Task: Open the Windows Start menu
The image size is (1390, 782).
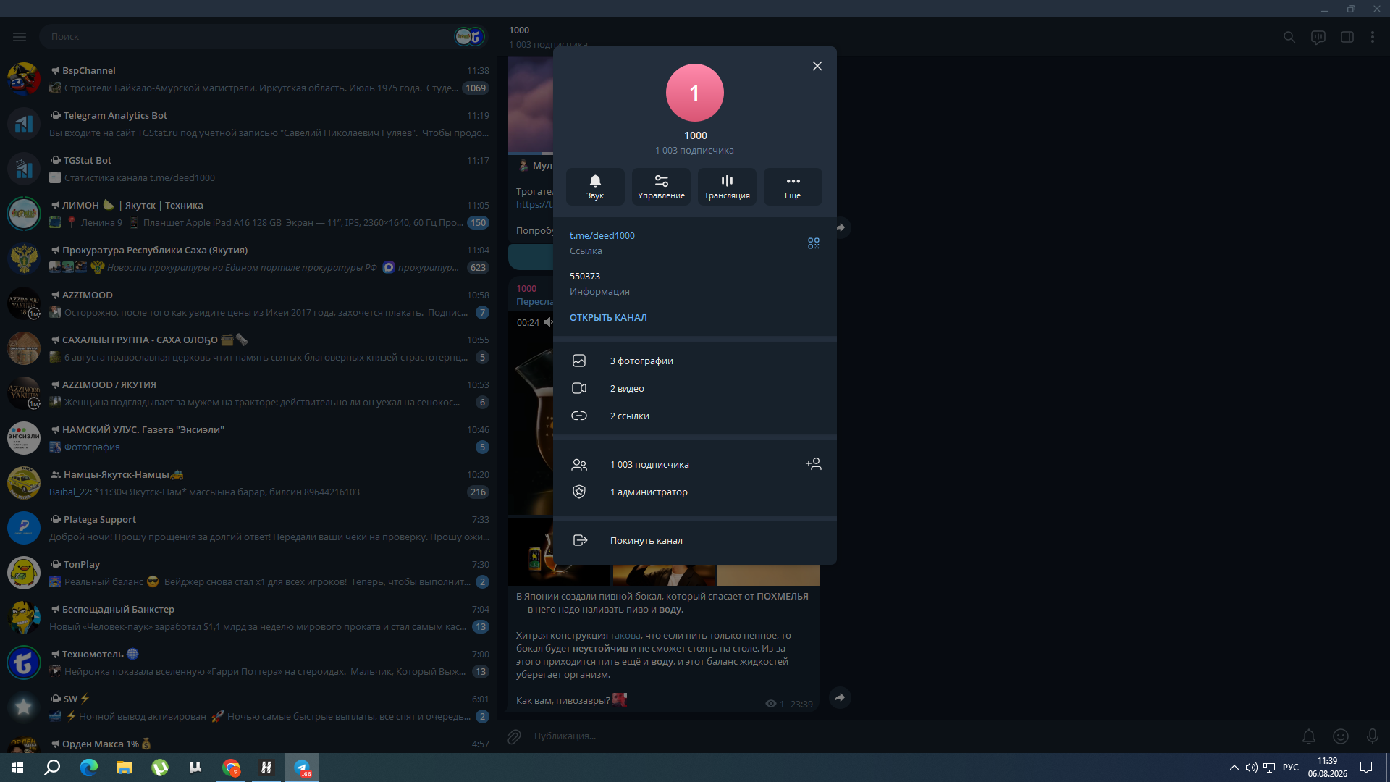Action: coord(17,768)
